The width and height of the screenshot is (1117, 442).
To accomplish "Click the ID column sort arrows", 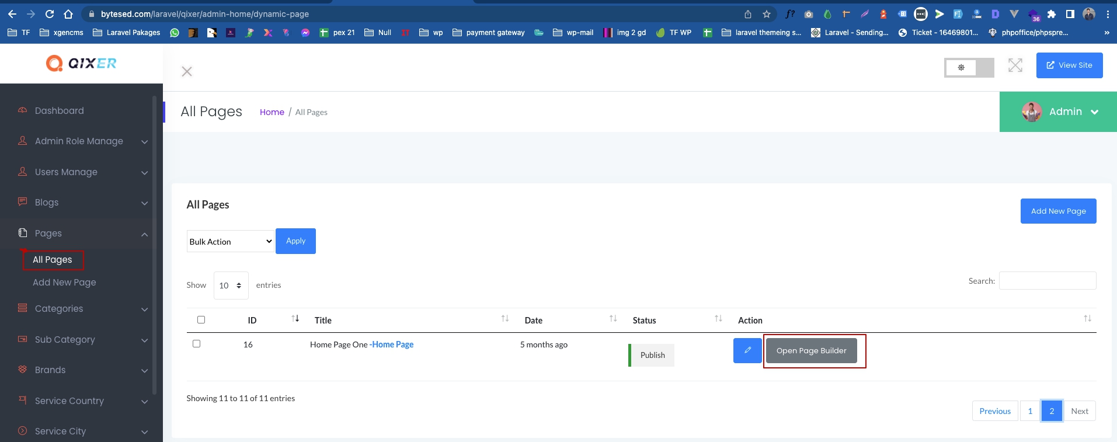I will pyautogui.click(x=295, y=319).
